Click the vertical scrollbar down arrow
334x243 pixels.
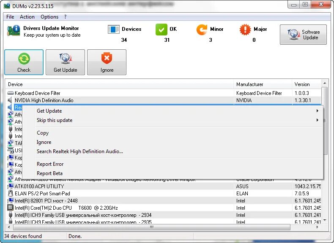point(325,220)
